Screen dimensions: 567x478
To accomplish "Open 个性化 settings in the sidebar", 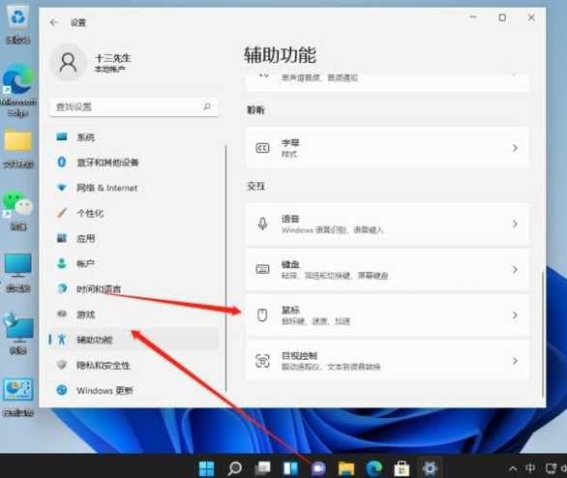I will tap(134, 213).
